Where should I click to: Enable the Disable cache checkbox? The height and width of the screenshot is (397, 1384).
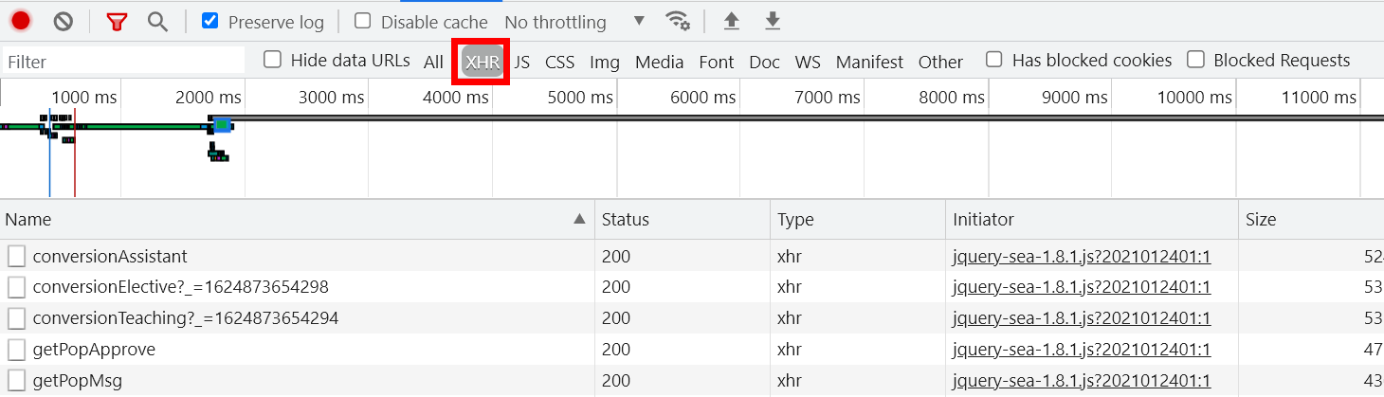363,21
